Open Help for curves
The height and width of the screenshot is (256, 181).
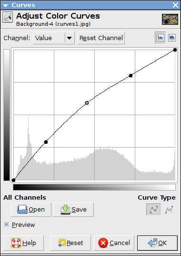23,243
